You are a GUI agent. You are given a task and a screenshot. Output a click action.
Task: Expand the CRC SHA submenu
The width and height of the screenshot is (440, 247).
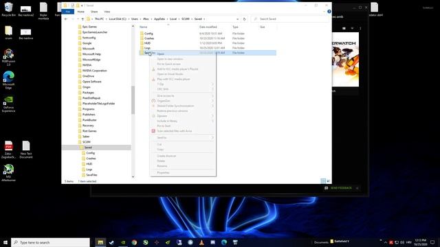click(183, 89)
